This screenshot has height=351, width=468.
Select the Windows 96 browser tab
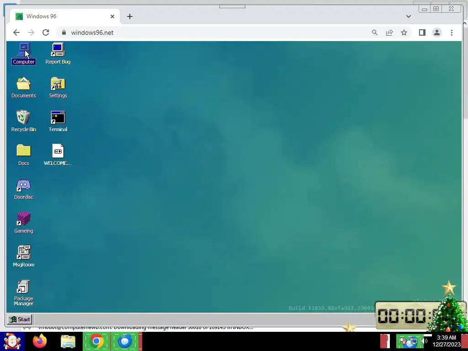pyautogui.click(x=65, y=16)
